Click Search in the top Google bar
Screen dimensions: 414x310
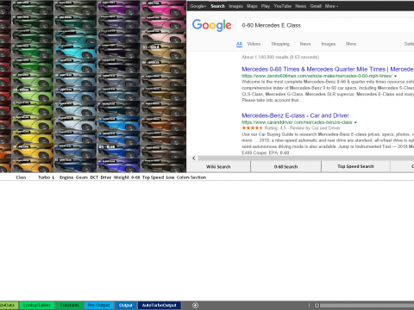pyautogui.click(x=217, y=6)
